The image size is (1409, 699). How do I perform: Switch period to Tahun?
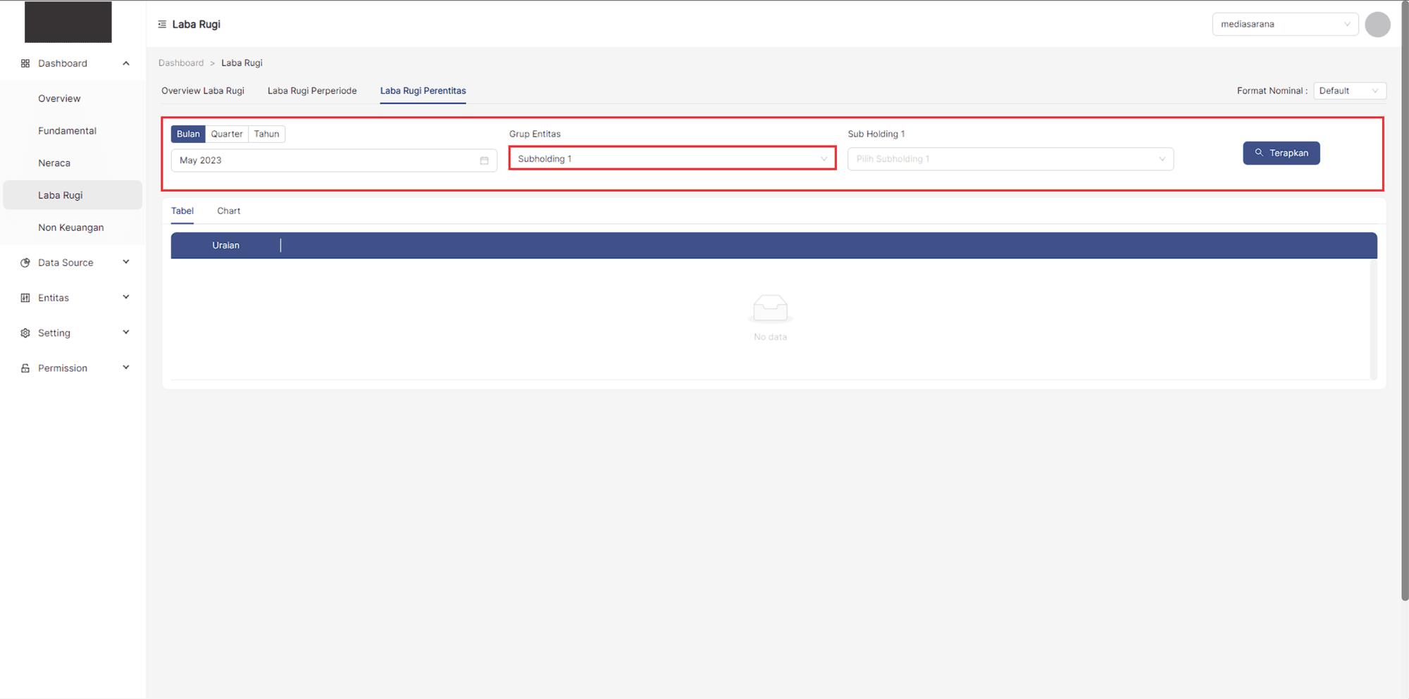click(266, 134)
